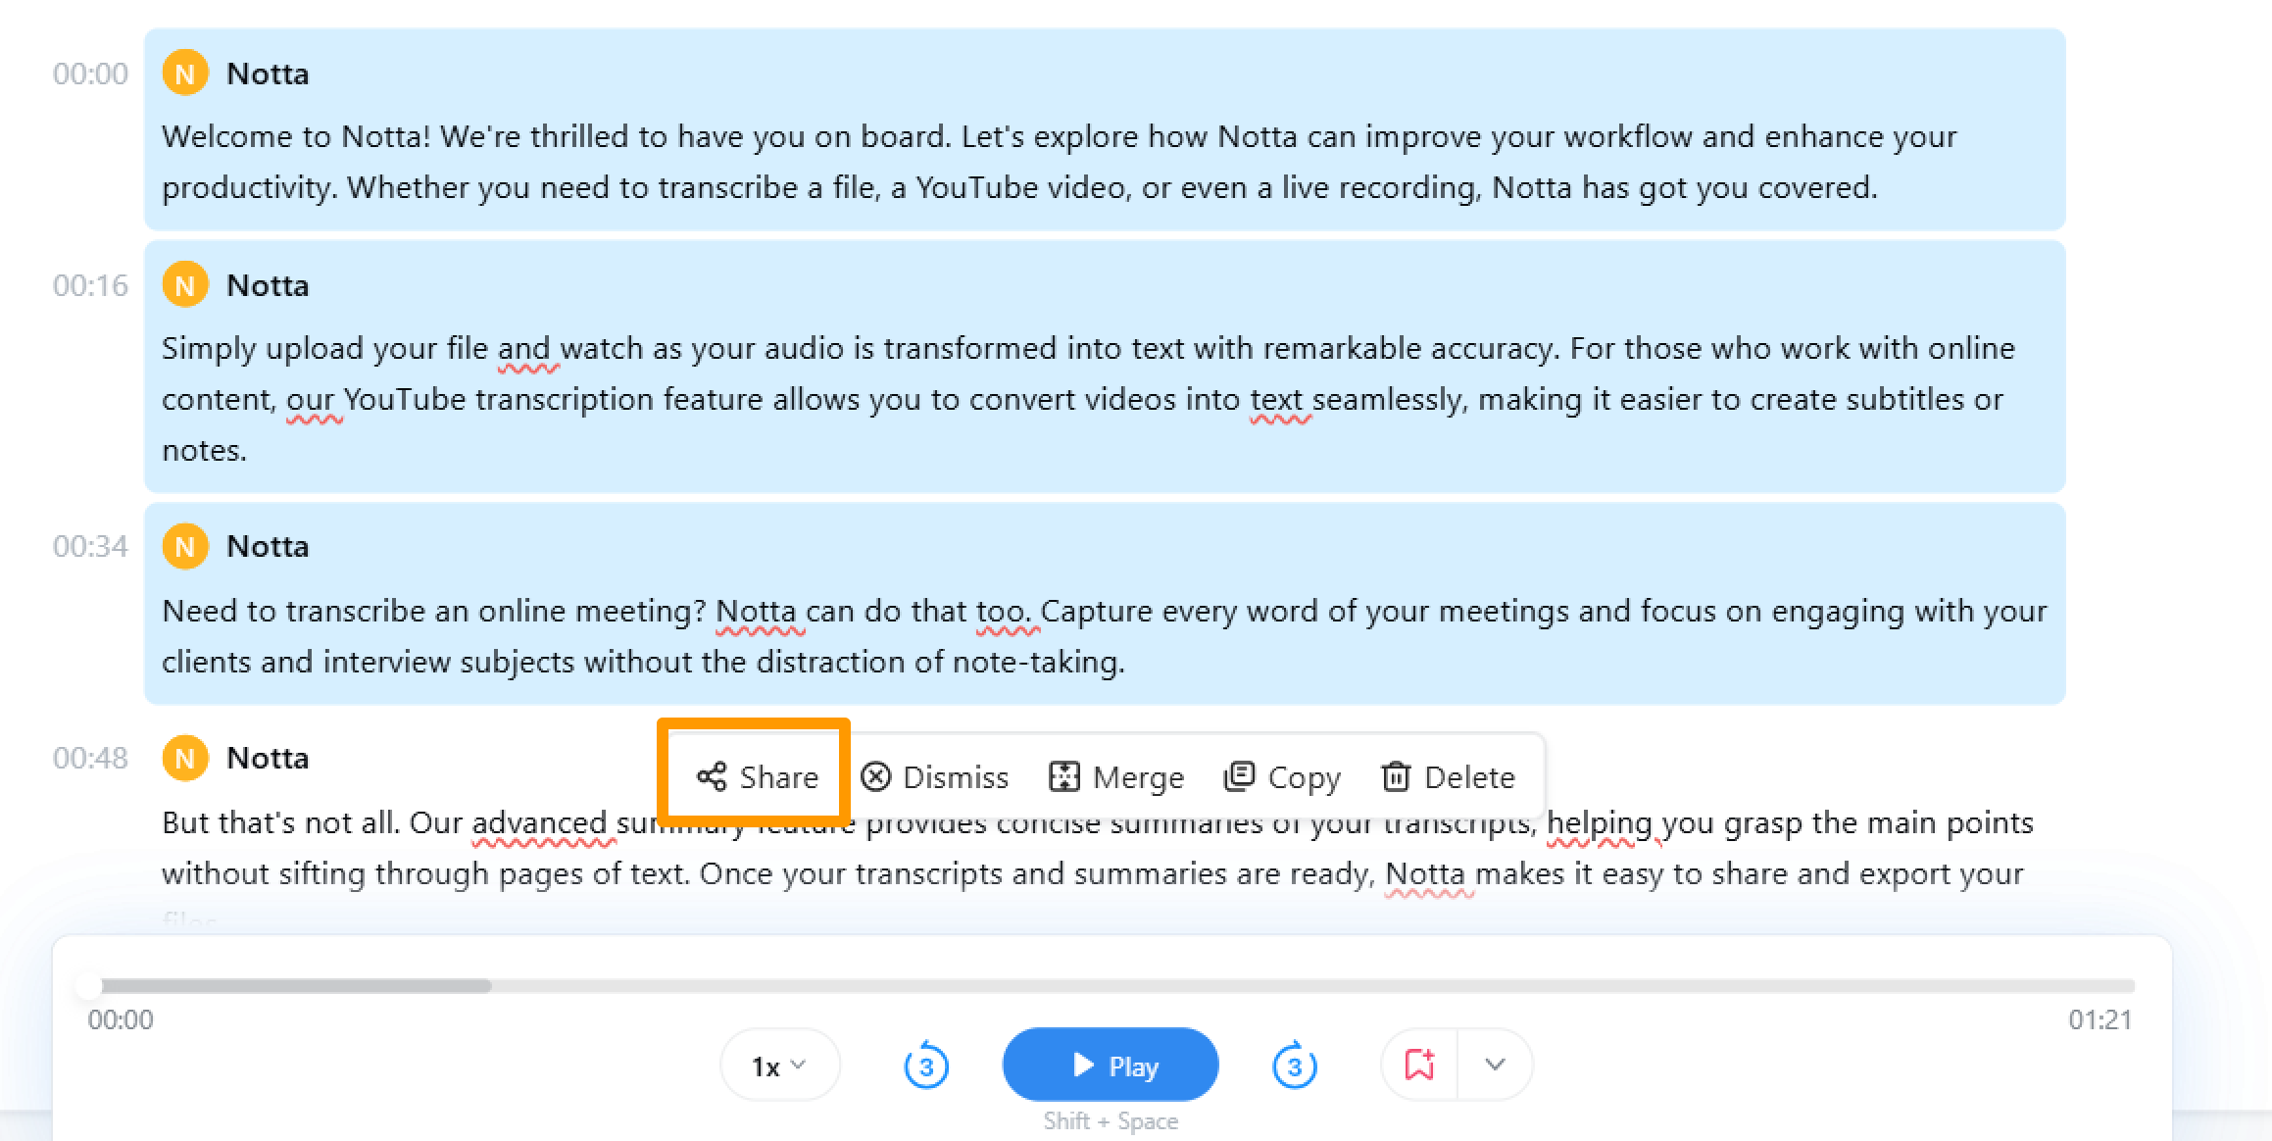Click the playback position handle at start
Image resolution: width=2272 pixels, height=1141 pixels.
pyautogui.click(x=88, y=986)
